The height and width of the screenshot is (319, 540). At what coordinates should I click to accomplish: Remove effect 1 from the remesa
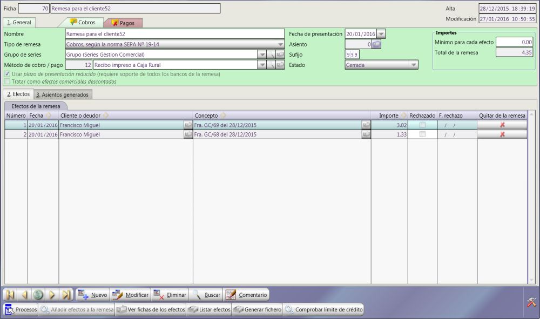pyautogui.click(x=502, y=125)
